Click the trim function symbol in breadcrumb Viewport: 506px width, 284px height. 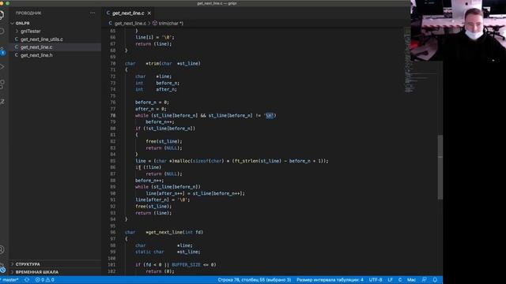(x=168, y=23)
